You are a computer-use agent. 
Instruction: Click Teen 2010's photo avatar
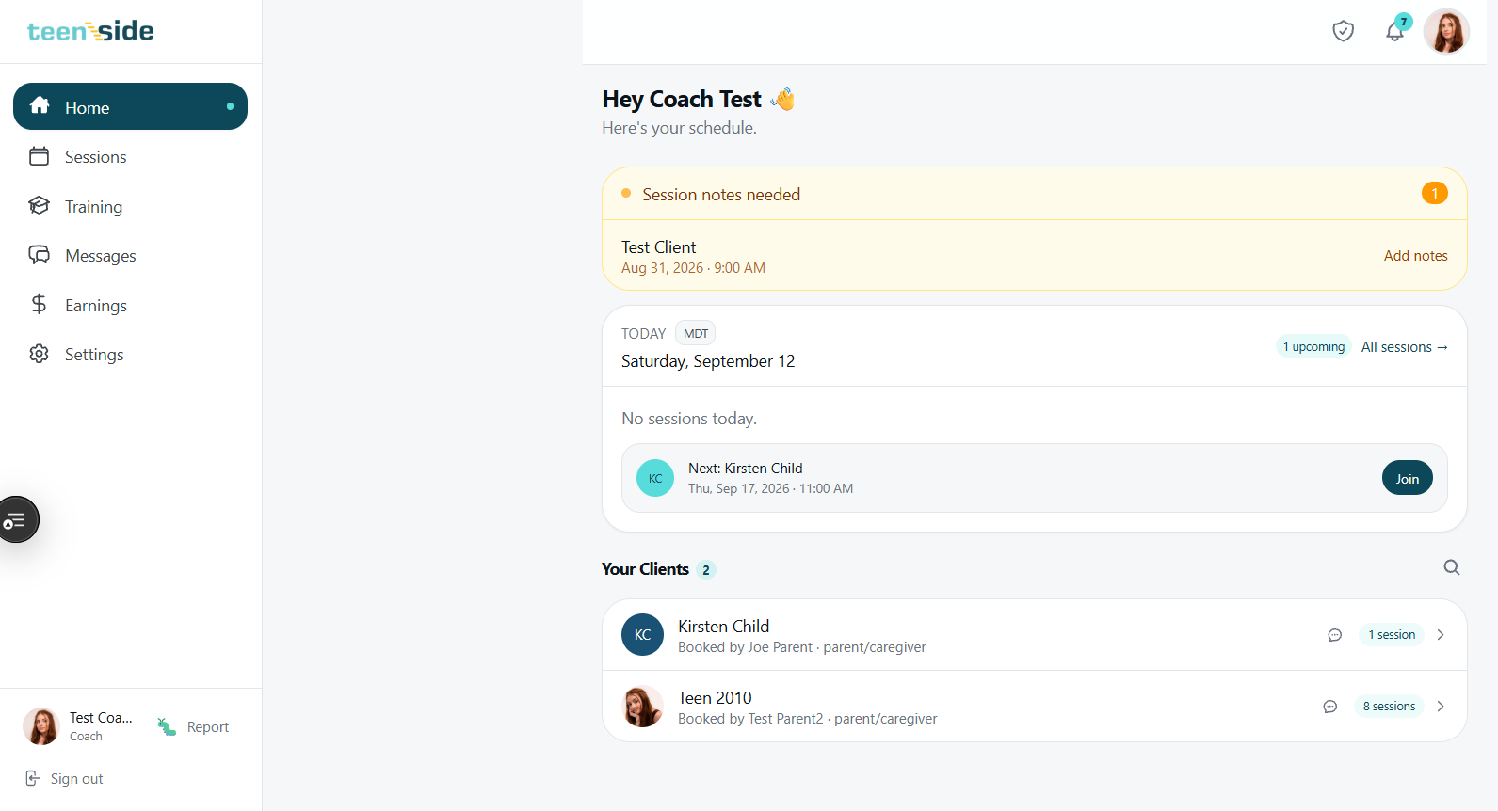(642, 707)
